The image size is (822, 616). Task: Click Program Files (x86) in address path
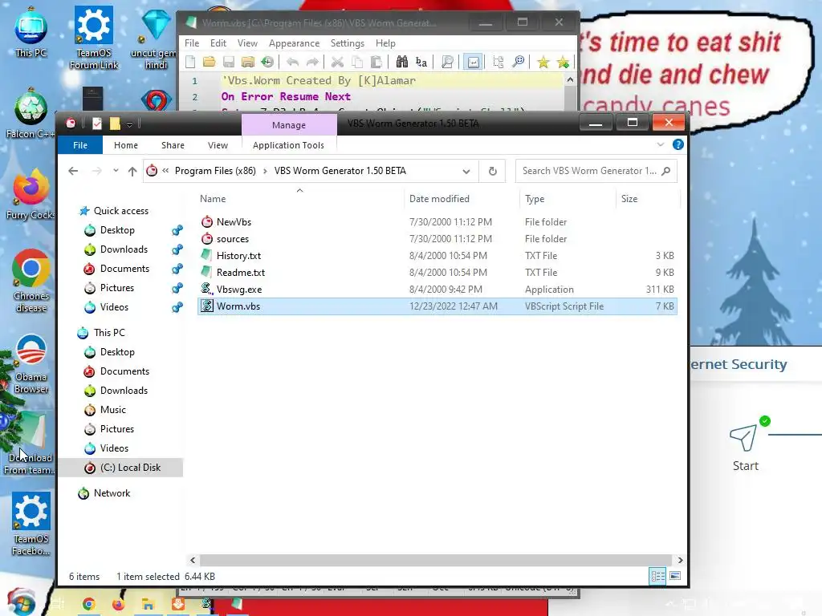click(x=215, y=171)
